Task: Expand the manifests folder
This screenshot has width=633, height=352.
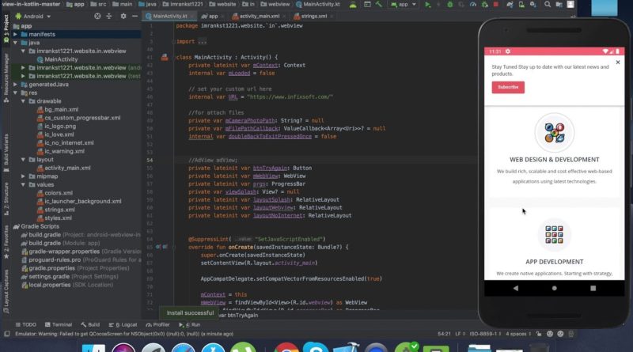Action: click(x=15, y=34)
